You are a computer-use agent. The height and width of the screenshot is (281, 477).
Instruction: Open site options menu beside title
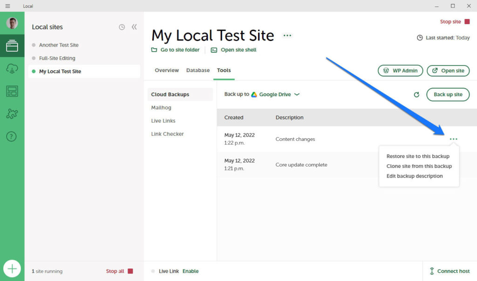click(287, 35)
